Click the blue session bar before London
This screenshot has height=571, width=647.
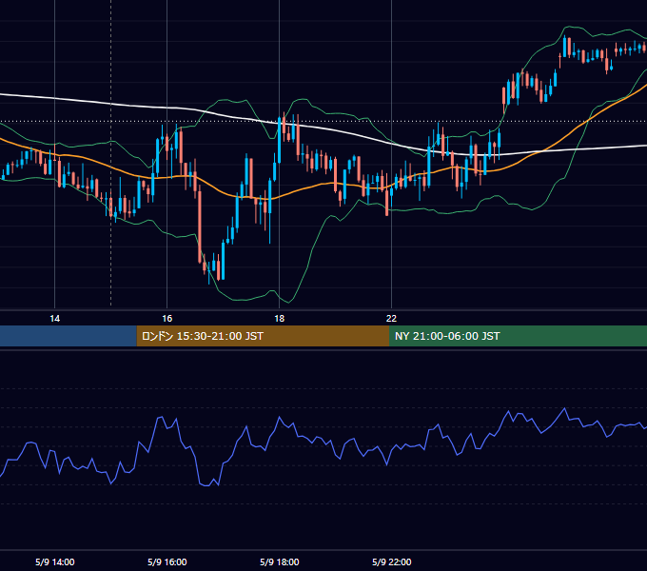tap(69, 336)
